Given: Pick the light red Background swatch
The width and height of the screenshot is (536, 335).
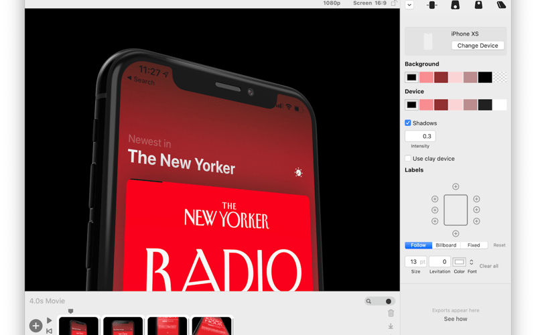Looking at the screenshot, I should [426, 77].
